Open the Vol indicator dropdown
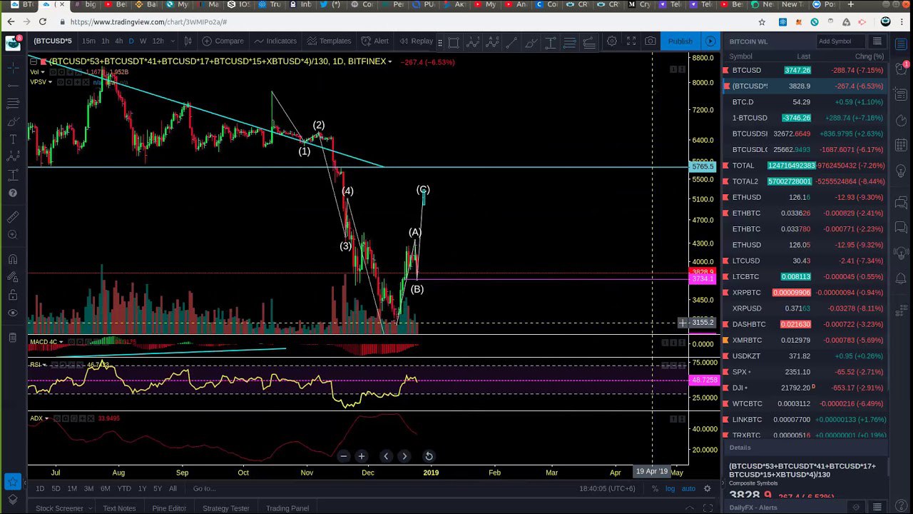The width and height of the screenshot is (913, 514). click(x=43, y=72)
